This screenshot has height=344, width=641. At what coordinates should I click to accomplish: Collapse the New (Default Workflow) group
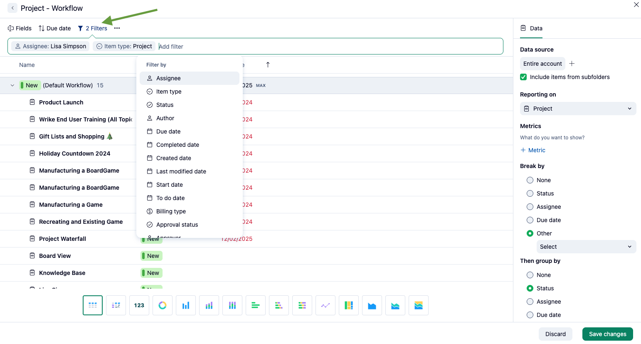tap(12, 85)
